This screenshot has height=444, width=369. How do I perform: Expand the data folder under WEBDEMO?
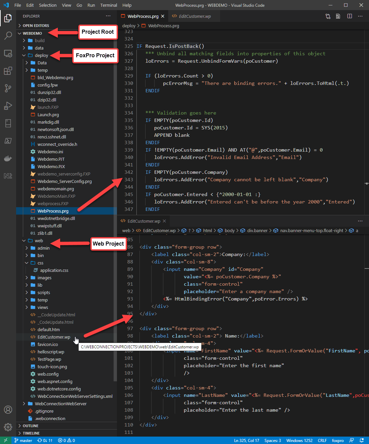tap(67, 48)
